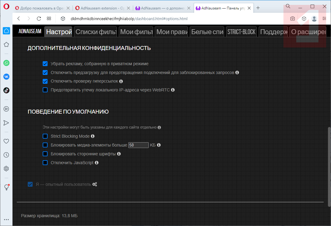This screenshot has height=226, width=331.
Task: Click info icon for Блокировать сторонние шрифты
Action: (119, 154)
